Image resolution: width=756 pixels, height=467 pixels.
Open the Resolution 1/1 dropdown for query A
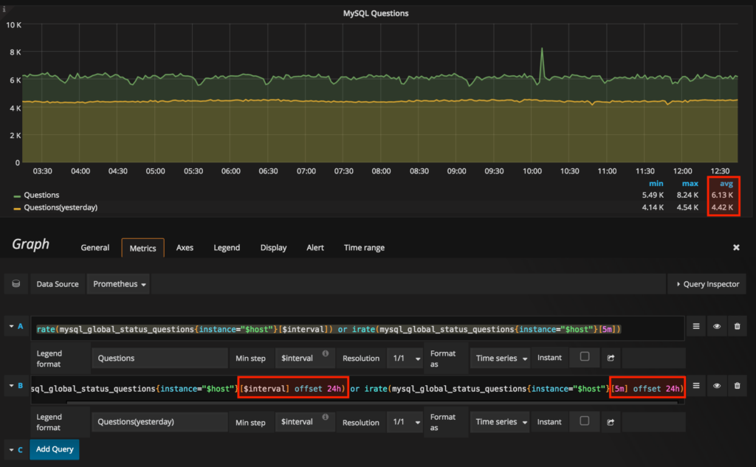tap(404, 358)
